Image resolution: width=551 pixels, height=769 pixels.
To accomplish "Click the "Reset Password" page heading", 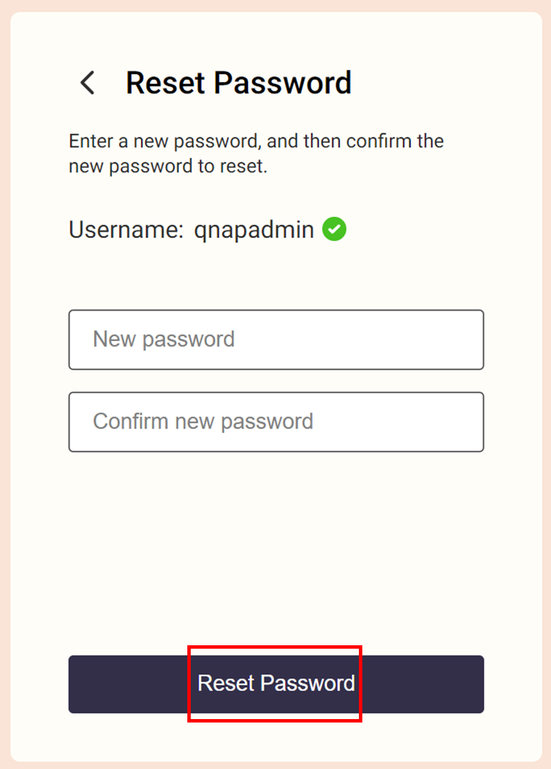I will 239,83.
